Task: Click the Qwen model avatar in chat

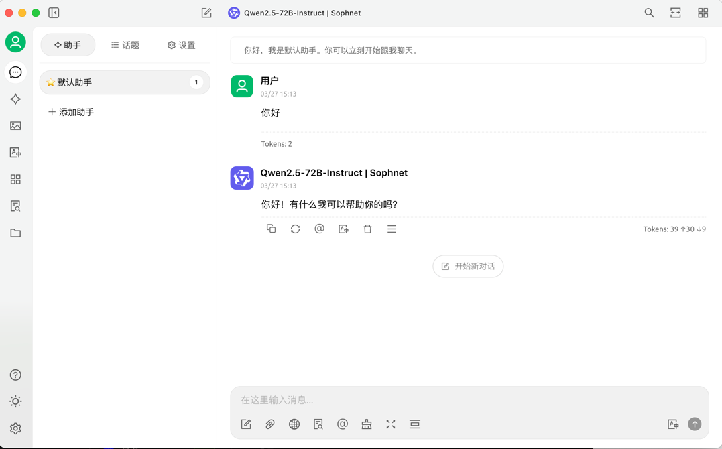Action: 242,178
